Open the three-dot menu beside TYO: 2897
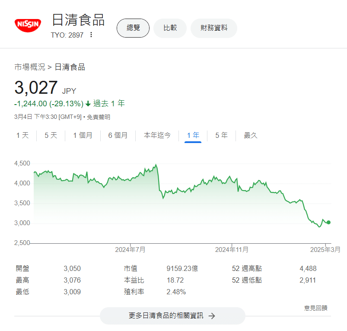 tap(91, 35)
